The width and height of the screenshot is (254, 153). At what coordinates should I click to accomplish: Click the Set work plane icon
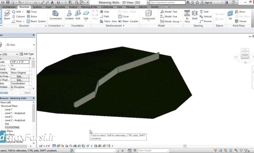[x=230, y=15]
